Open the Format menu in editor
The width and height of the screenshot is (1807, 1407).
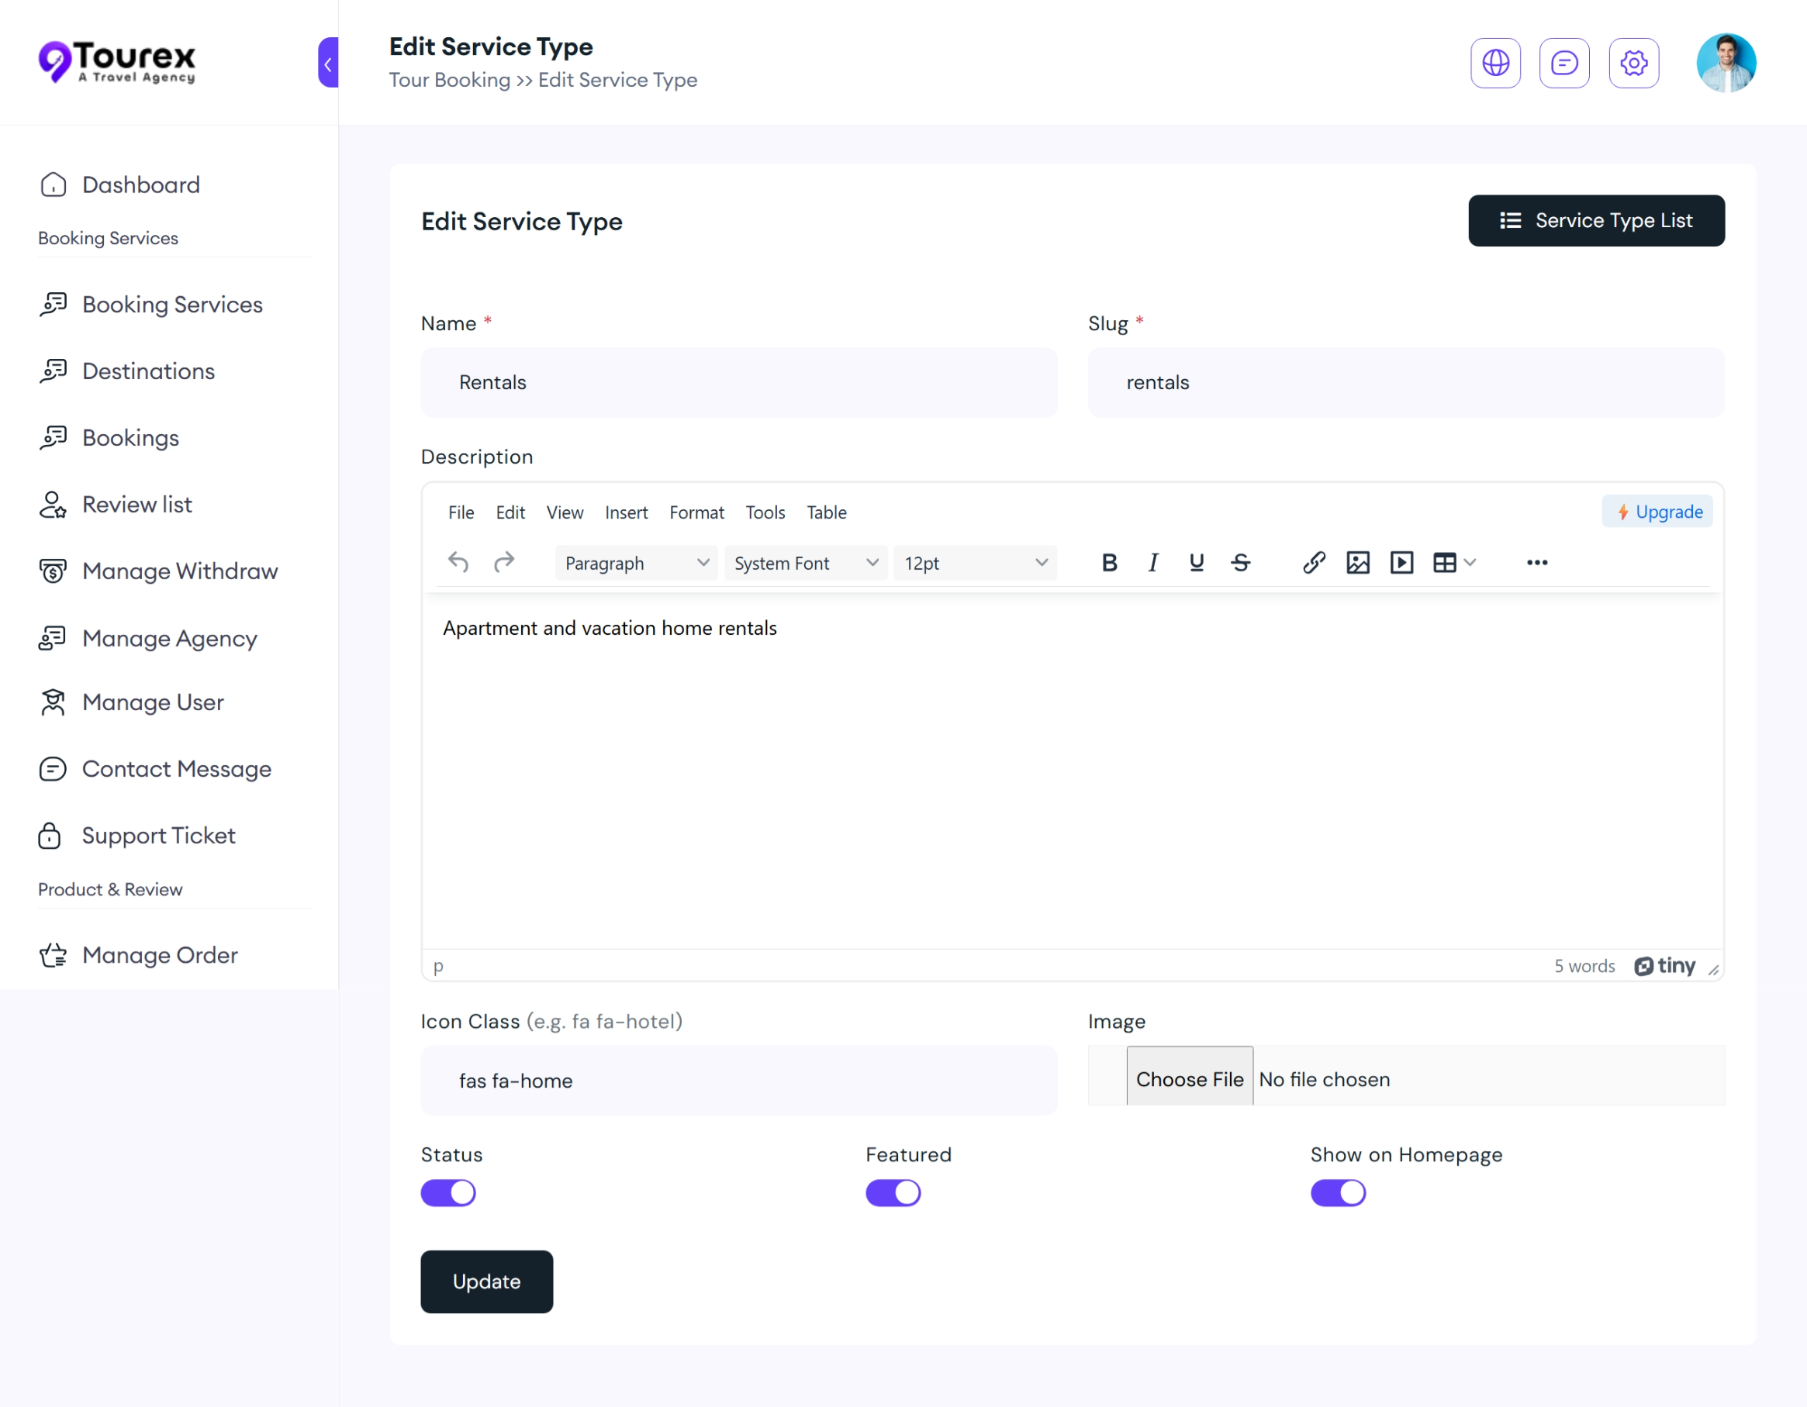(x=696, y=512)
